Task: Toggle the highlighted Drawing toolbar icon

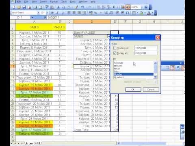Action: 128,7
